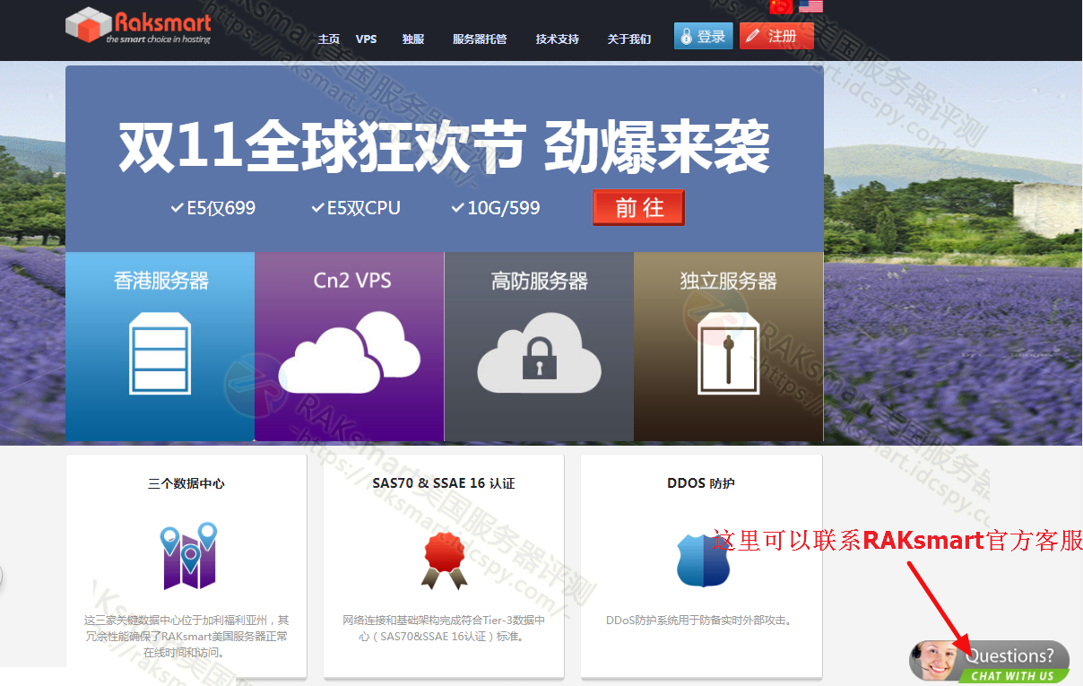
Task: Open the VPS menu item
Action: click(x=366, y=39)
